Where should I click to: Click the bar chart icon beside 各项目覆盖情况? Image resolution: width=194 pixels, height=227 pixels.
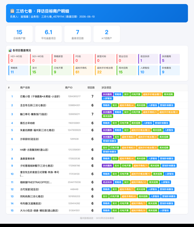click(10, 50)
